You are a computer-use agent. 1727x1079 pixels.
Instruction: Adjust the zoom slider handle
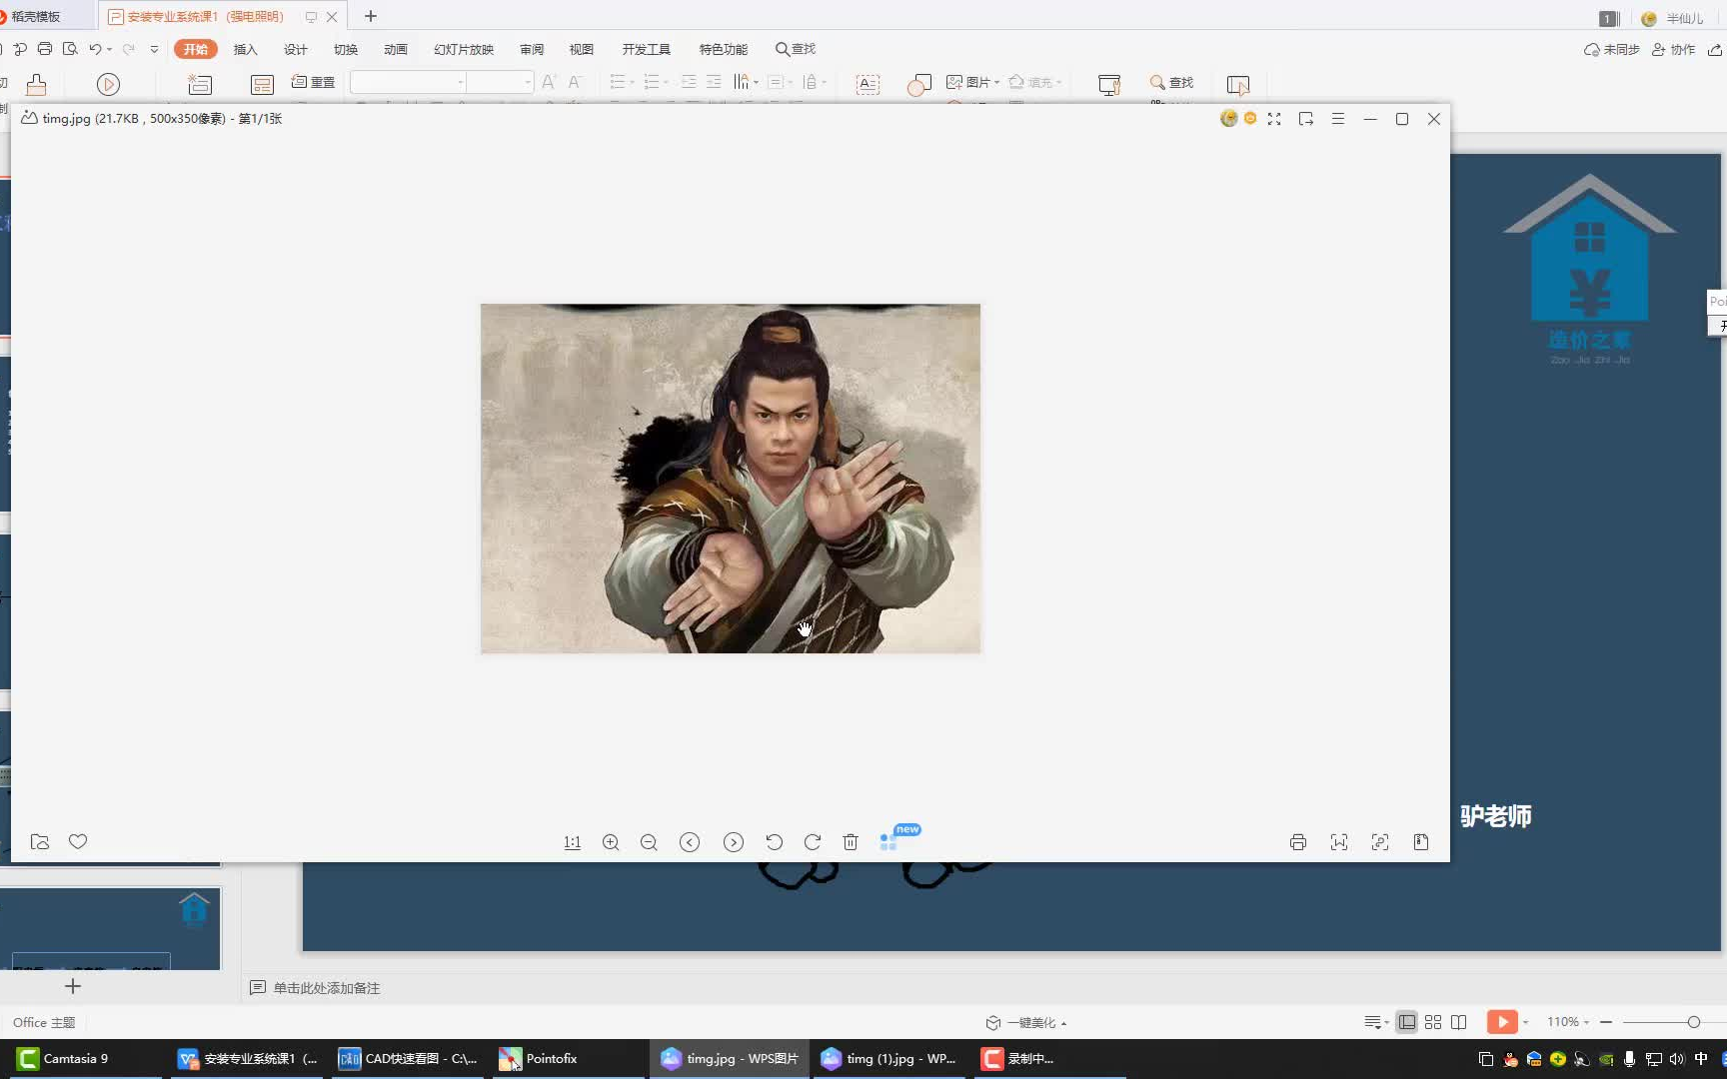[x=1693, y=1022]
